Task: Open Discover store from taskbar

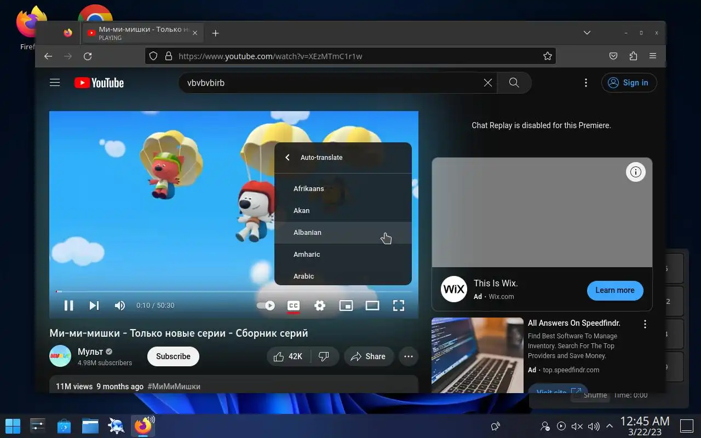Action: click(64, 425)
